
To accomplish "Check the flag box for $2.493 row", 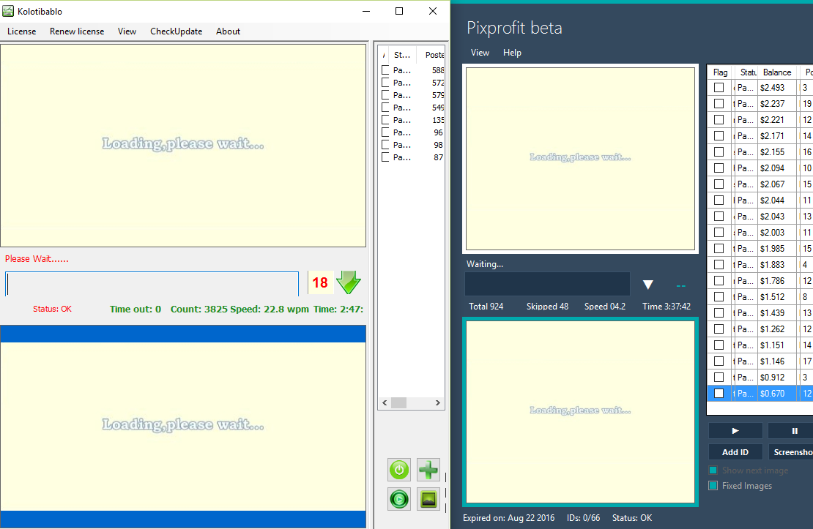I will coord(719,88).
